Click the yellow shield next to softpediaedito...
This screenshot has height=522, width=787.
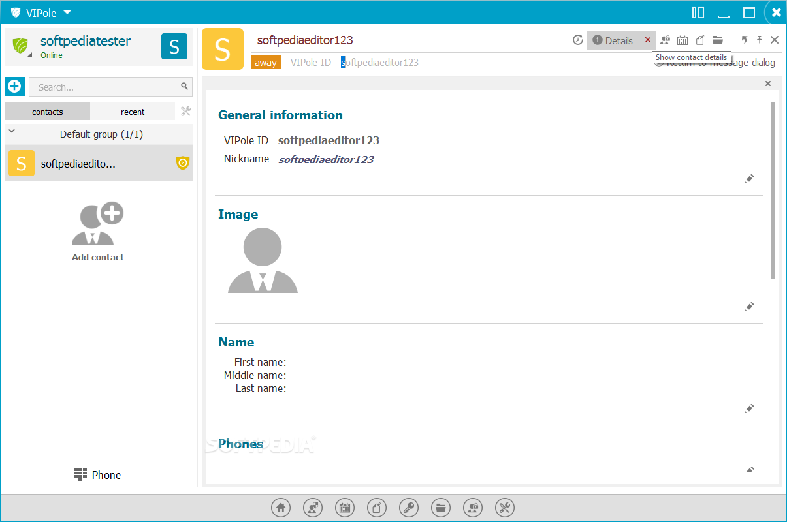(183, 163)
